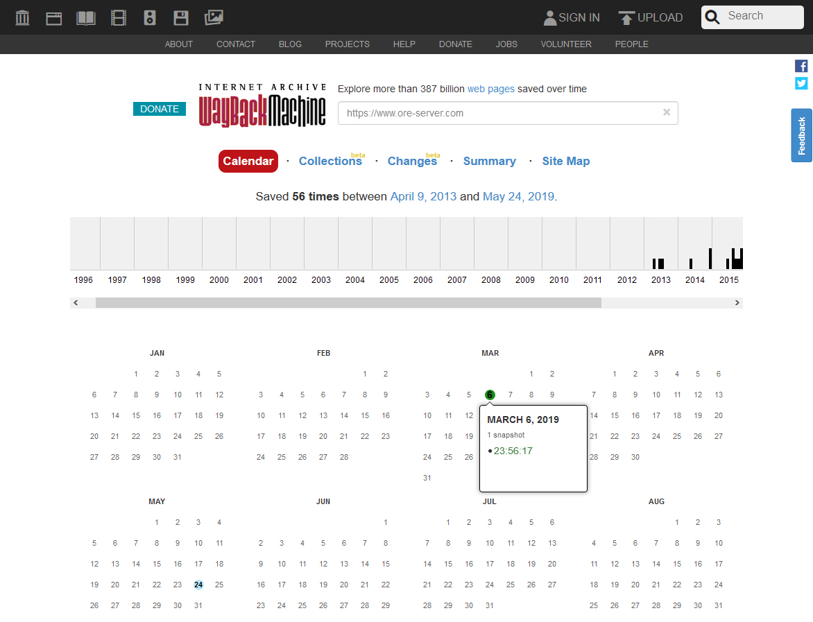Open the BLOG menu item

(x=290, y=44)
